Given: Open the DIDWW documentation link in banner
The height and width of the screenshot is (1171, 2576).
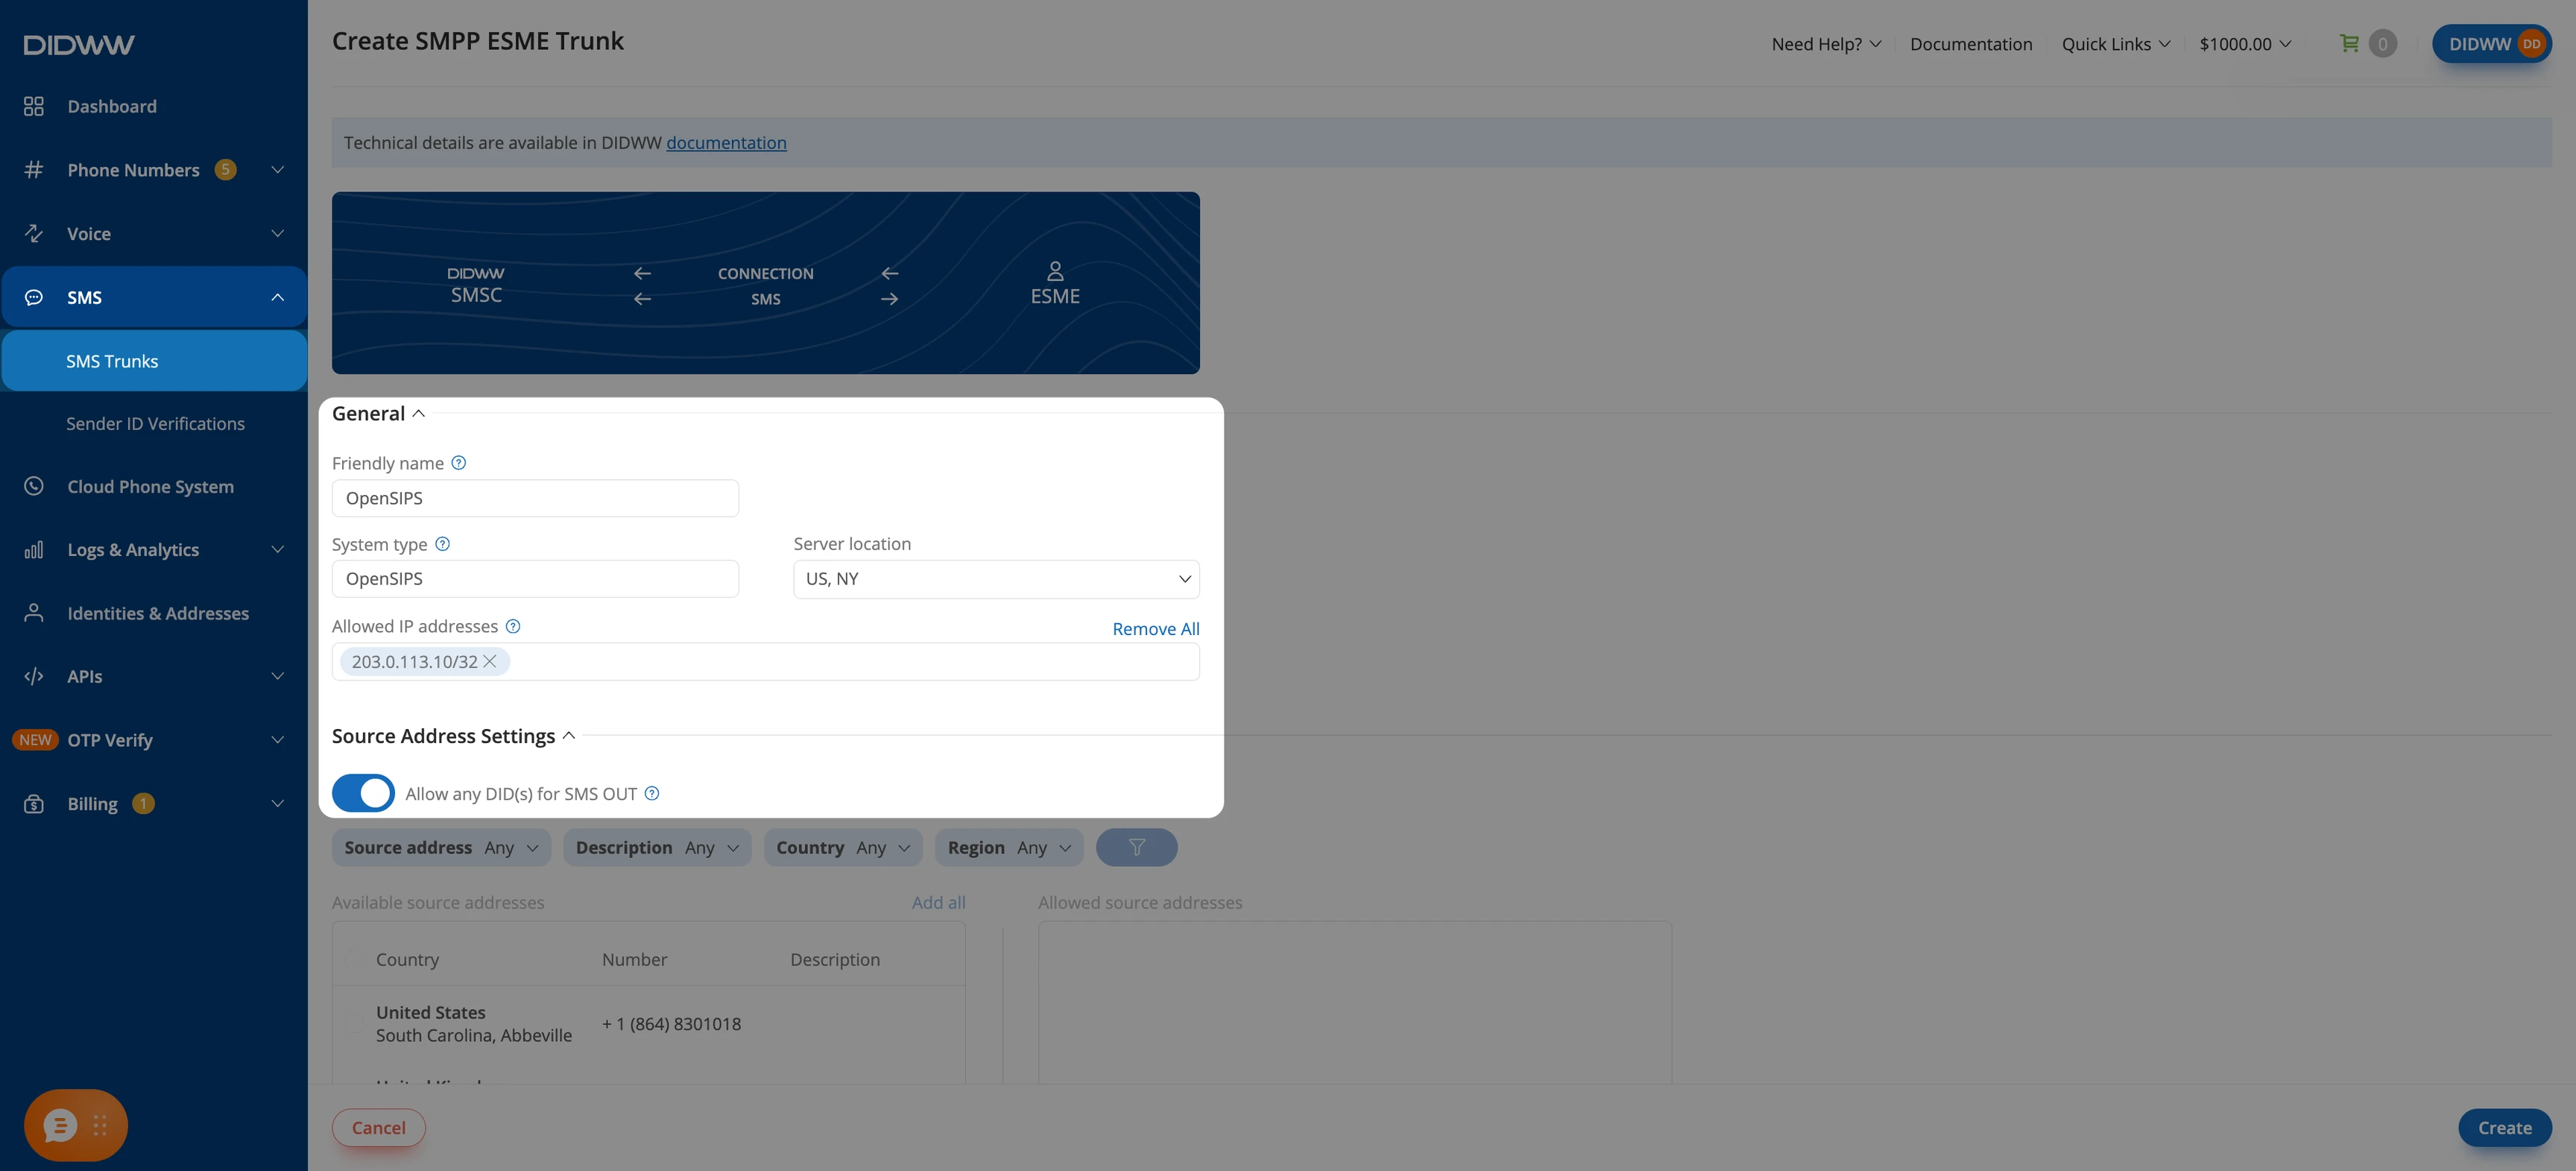Looking at the screenshot, I should [726, 142].
